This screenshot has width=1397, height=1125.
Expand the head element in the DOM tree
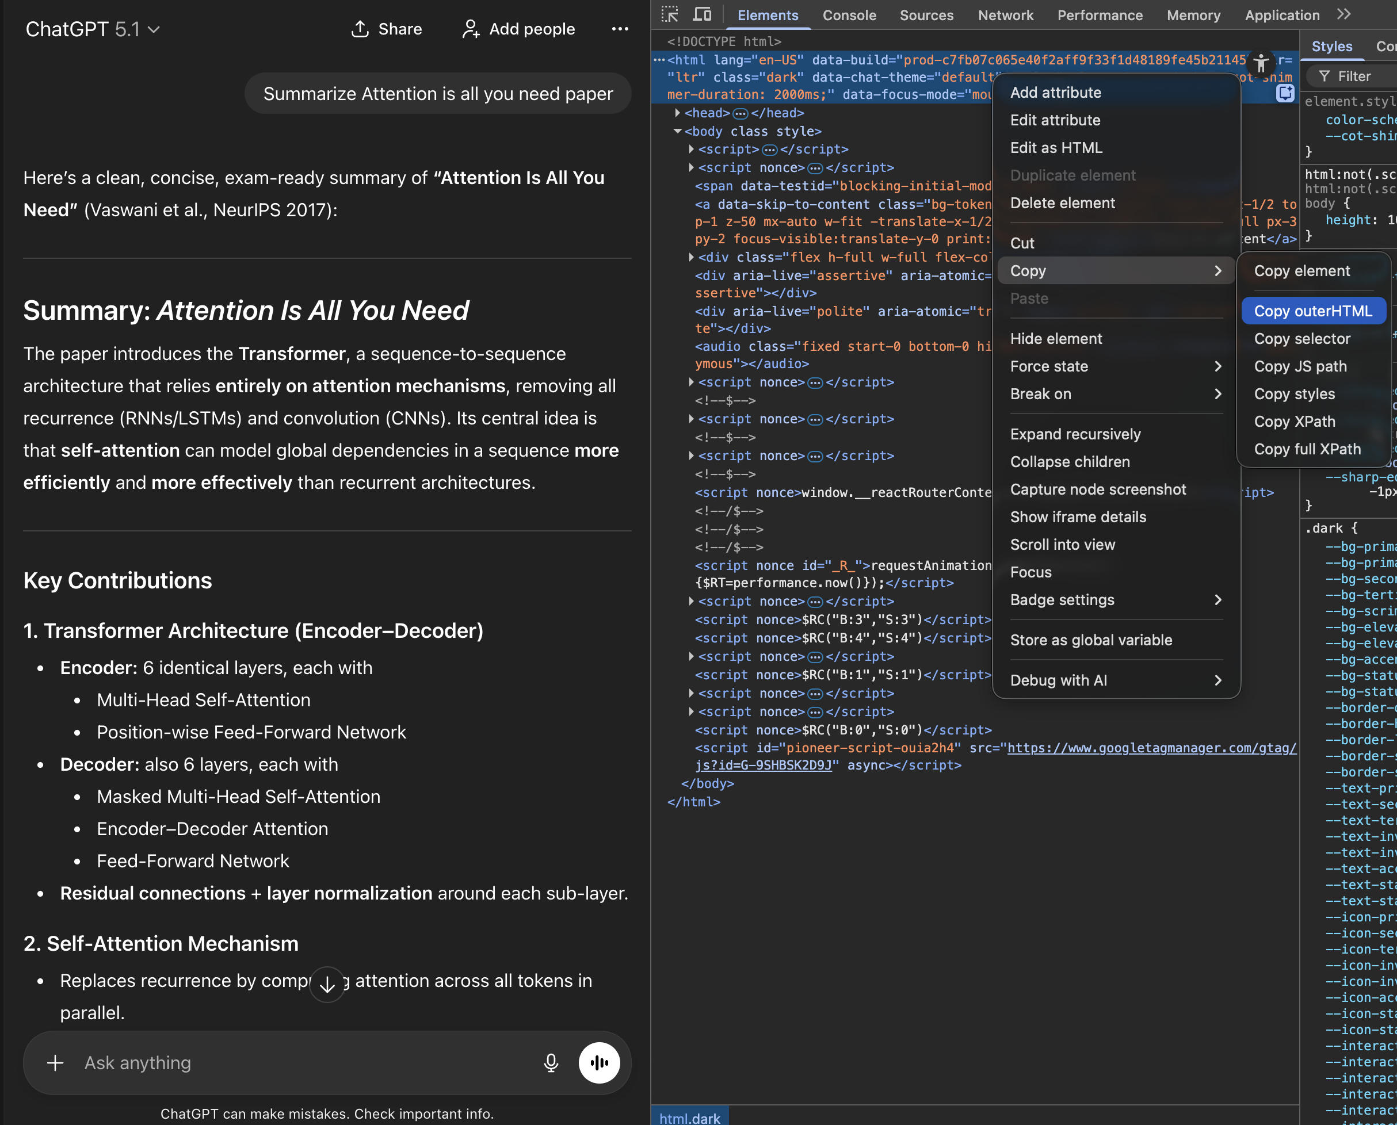(677, 112)
